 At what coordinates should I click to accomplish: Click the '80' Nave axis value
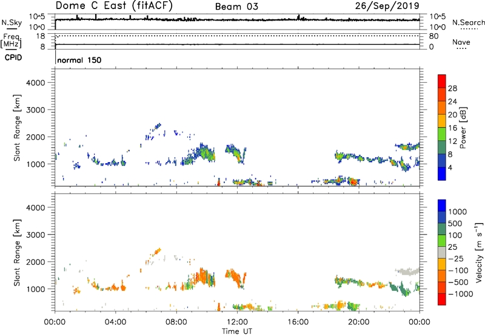pos(434,36)
